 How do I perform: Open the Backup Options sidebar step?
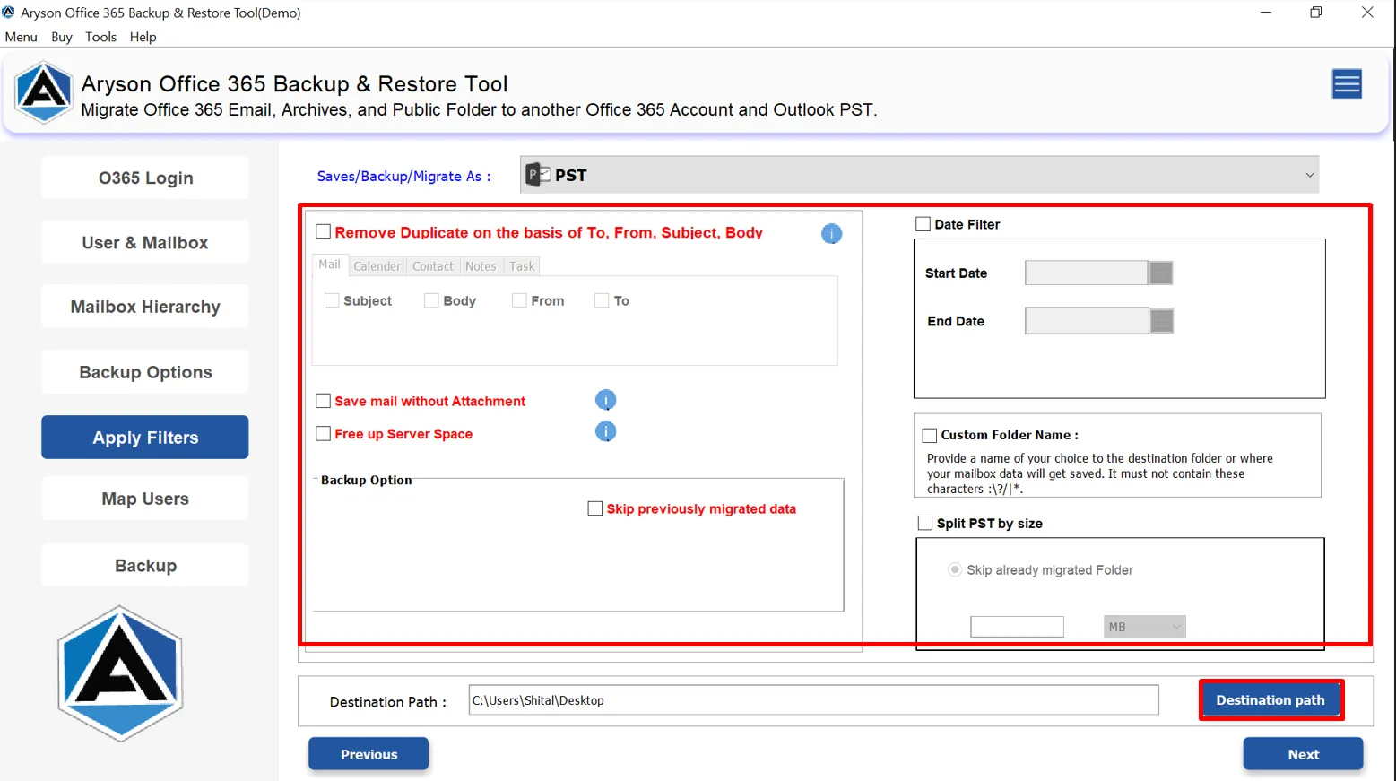[145, 372]
